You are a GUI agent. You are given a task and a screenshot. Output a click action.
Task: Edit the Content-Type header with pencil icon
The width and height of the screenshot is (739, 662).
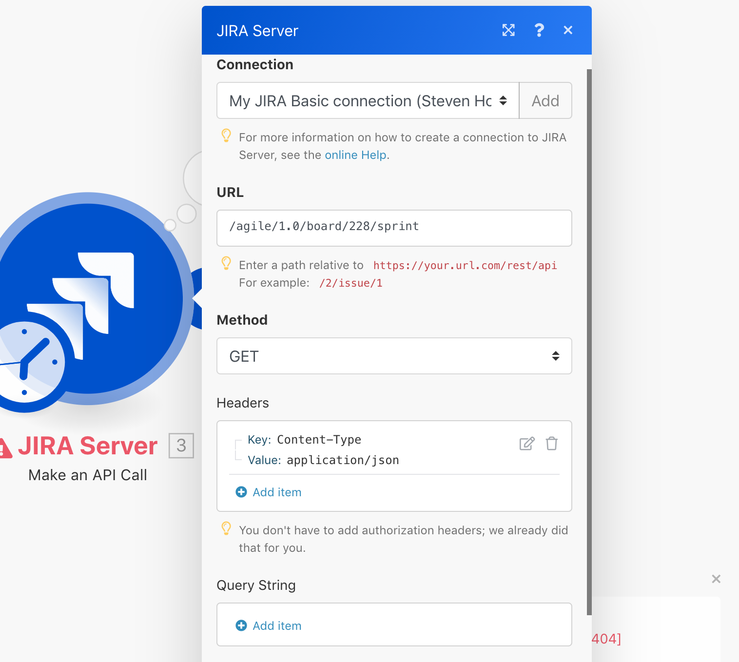pos(526,444)
